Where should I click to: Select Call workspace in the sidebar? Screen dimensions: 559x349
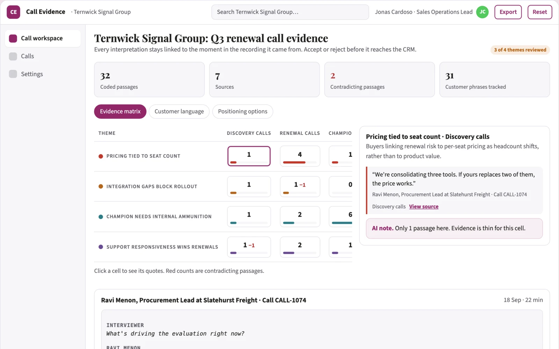coord(43,38)
